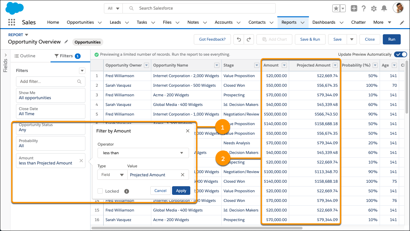Click the Search Salesforce field
The height and width of the screenshot is (231, 410).
pyautogui.click(x=199, y=8)
